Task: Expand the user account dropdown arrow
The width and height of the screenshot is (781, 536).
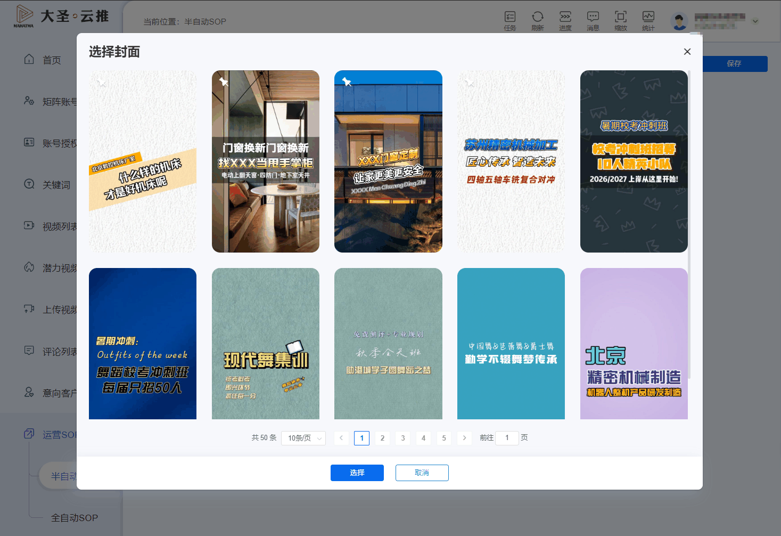Action: coord(755,21)
